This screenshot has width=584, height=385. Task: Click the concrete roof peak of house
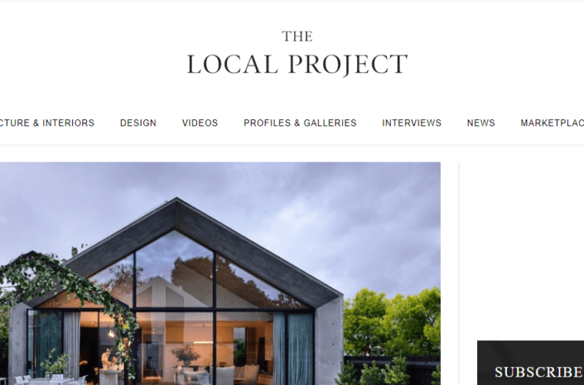[x=176, y=209]
